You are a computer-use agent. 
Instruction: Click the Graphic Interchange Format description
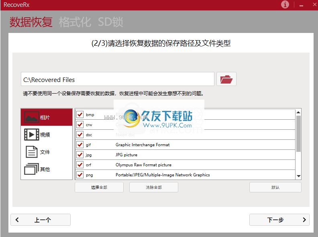[143, 145]
